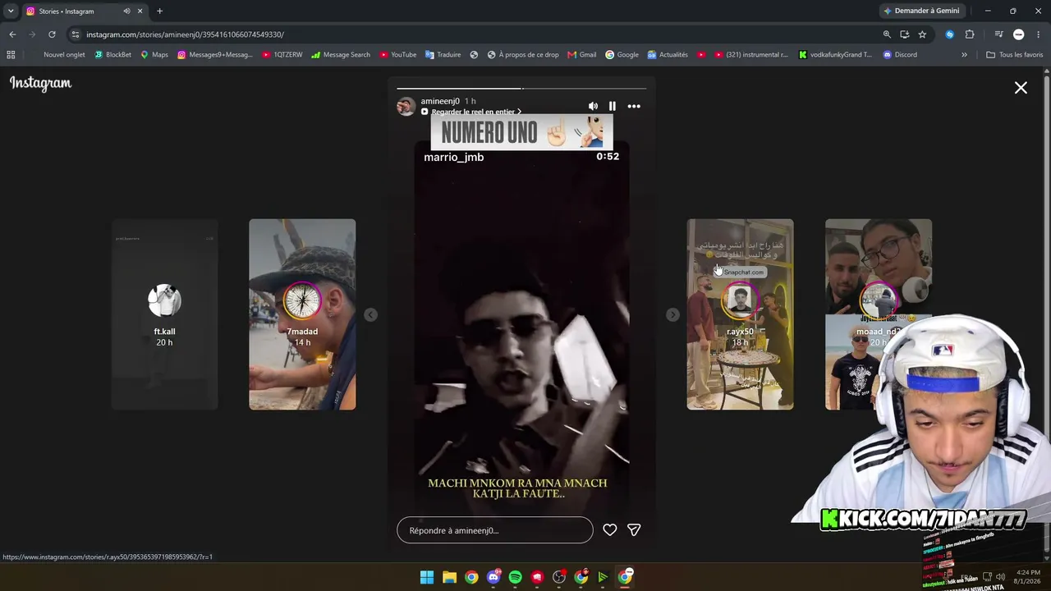Click 'Regarder le reel en entier' link
This screenshot has height=591, width=1051.
point(472,112)
